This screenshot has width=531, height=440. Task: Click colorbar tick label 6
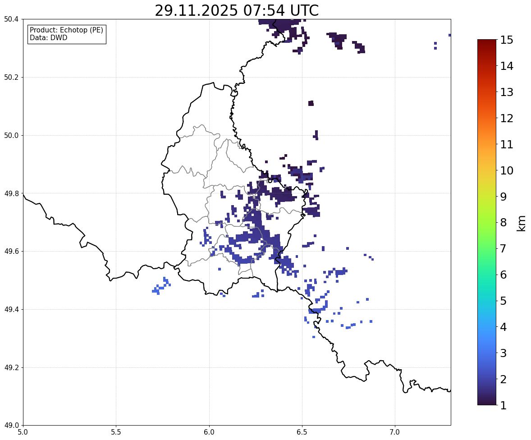tap(504, 275)
